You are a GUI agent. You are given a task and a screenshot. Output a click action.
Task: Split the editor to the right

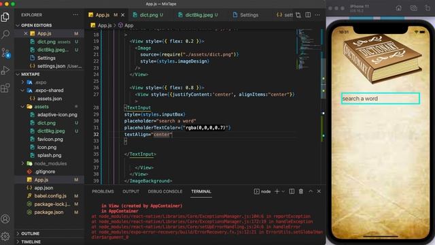tap(308, 15)
